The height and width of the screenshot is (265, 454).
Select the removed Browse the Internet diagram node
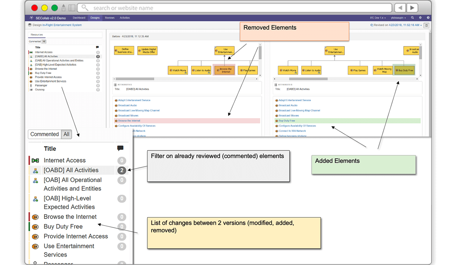coord(224,70)
